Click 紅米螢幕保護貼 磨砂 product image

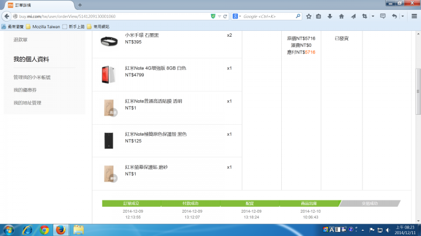point(111,174)
